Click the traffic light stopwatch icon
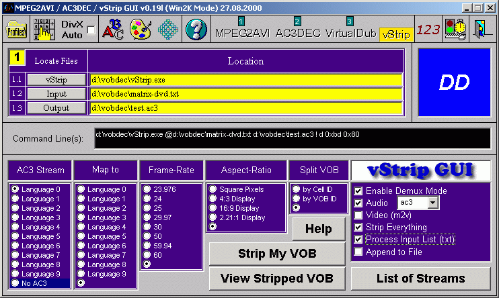Viewport: 499px width, 298px height. click(456, 30)
